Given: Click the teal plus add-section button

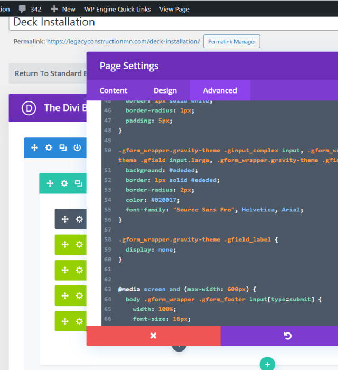Looking at the screenshot, I should (267, 364).
